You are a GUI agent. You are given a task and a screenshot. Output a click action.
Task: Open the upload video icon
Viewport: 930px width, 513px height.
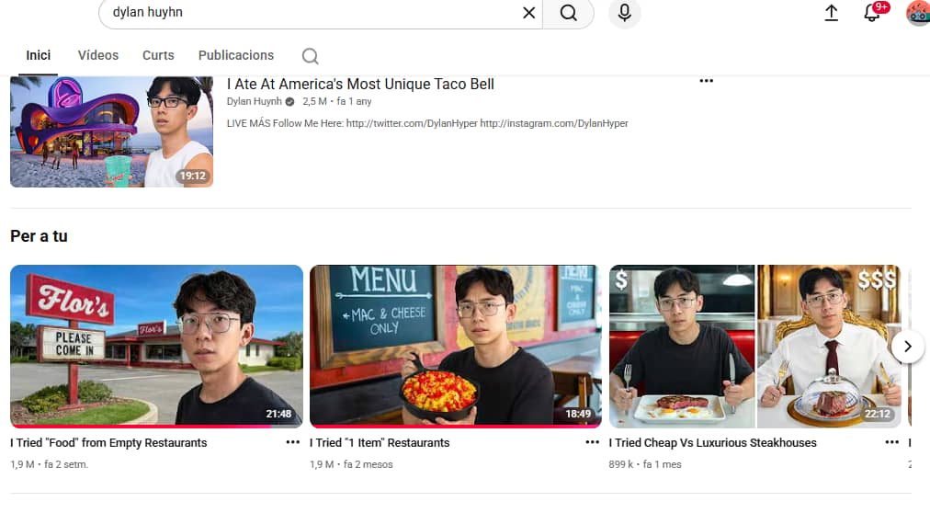coord(832,13)
